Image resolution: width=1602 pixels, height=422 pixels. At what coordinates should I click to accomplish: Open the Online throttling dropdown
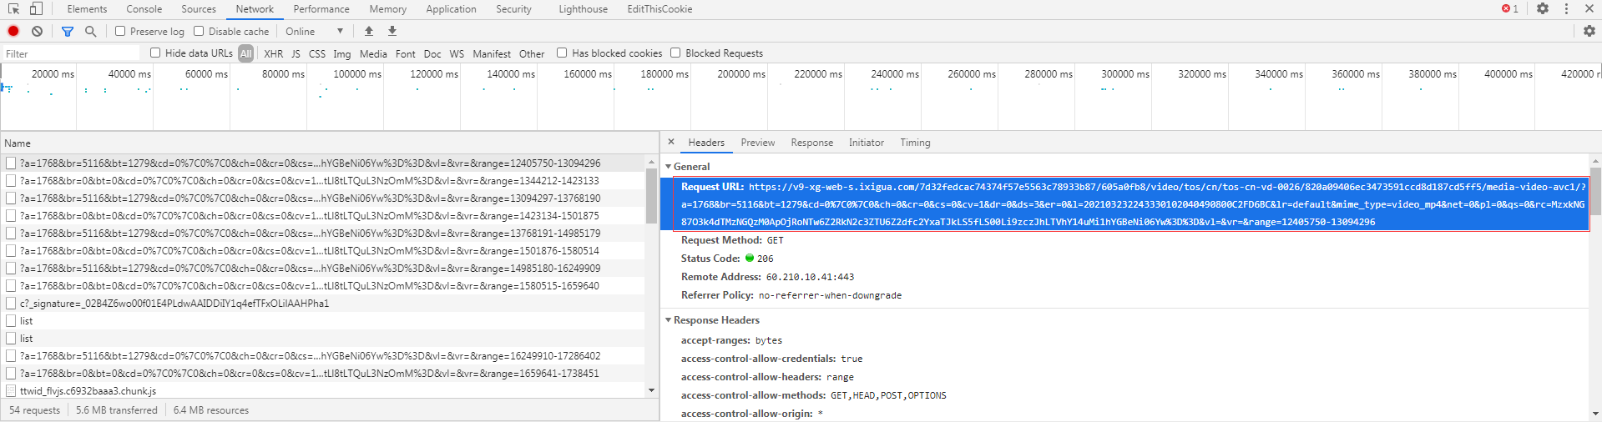click(x=314, y=31)
